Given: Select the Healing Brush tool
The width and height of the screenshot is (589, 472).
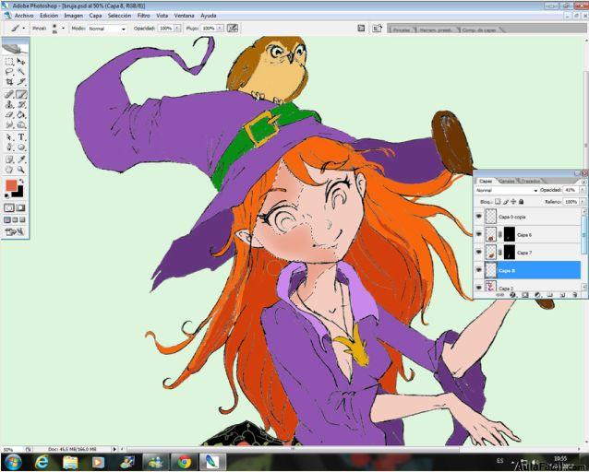Looking at the screenshot, I should point(9,94).
